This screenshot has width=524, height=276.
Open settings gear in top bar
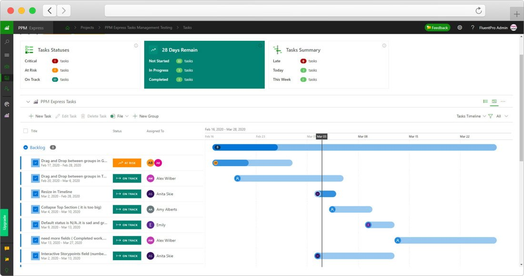460,28
